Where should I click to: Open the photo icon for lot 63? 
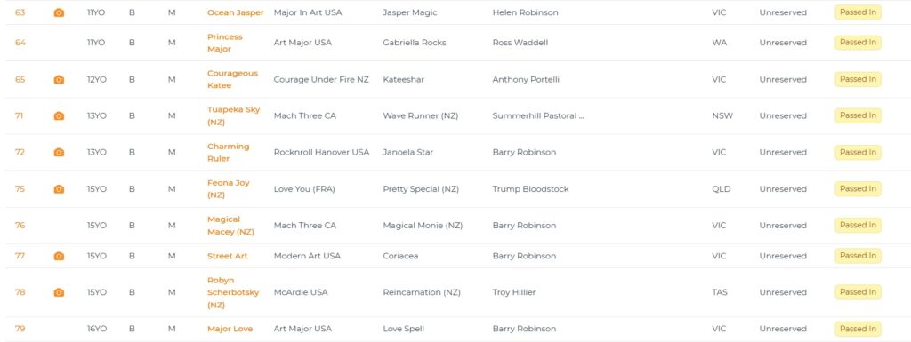pyautogui.click(x=59, y=12)
